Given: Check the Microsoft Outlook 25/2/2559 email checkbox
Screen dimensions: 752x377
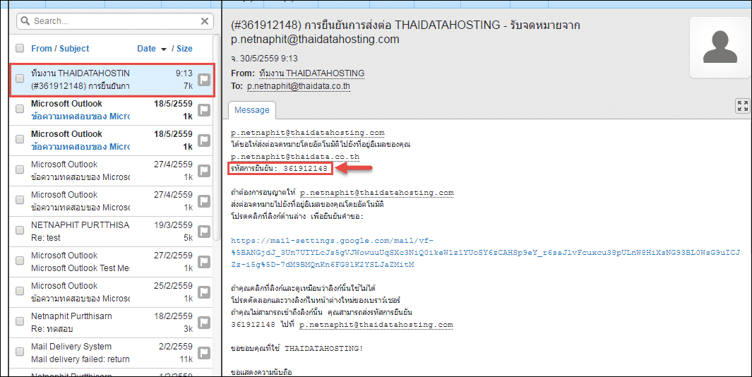Looking at the screenshot, I should tap(20, 291).
